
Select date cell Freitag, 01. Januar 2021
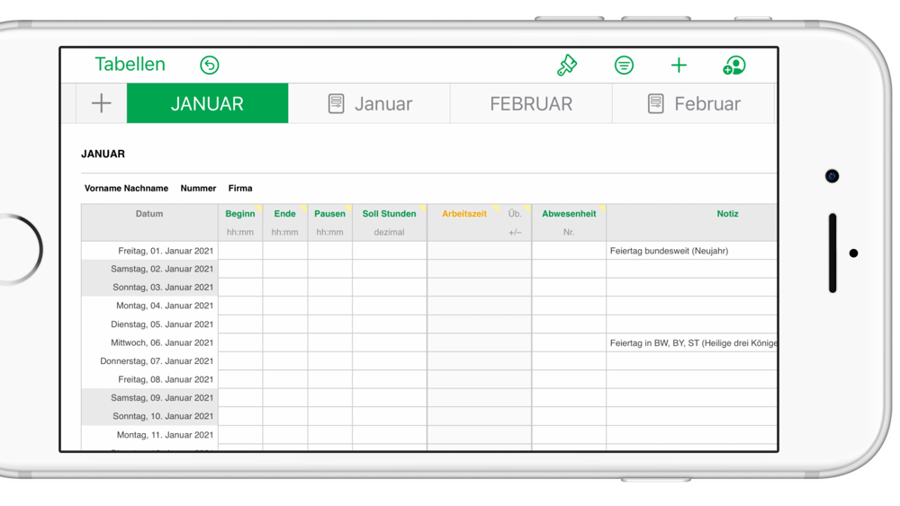[149, 251]
